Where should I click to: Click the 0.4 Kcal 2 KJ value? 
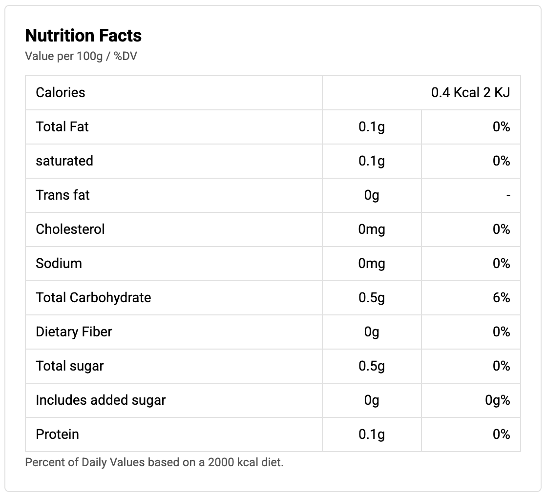470,93
